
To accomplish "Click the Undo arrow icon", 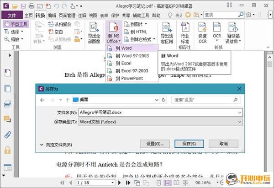I will point(56,6).
